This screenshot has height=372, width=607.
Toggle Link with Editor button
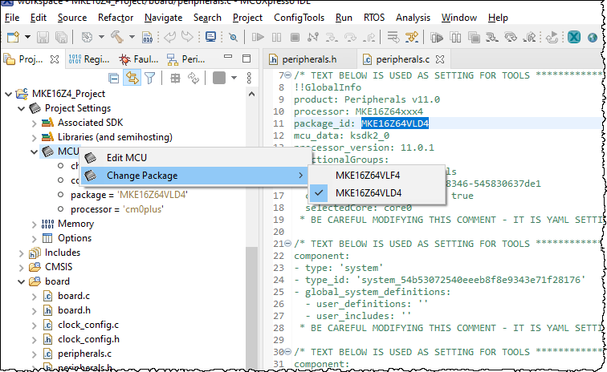132,79
